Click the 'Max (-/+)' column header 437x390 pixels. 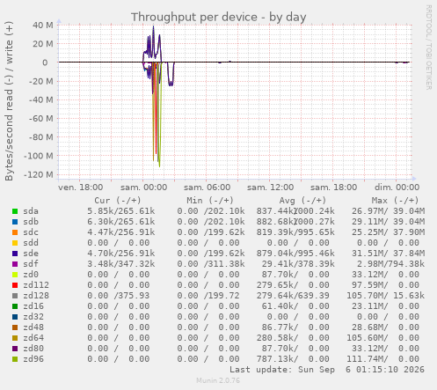[395, 201]
